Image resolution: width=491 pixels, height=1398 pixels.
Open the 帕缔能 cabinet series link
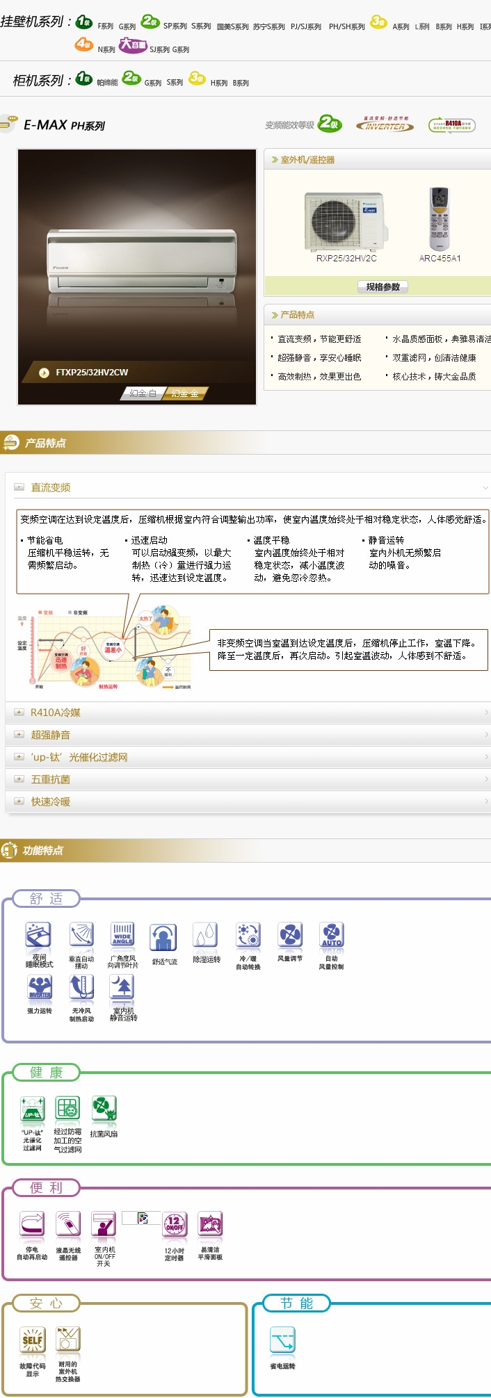coord(107,83)
